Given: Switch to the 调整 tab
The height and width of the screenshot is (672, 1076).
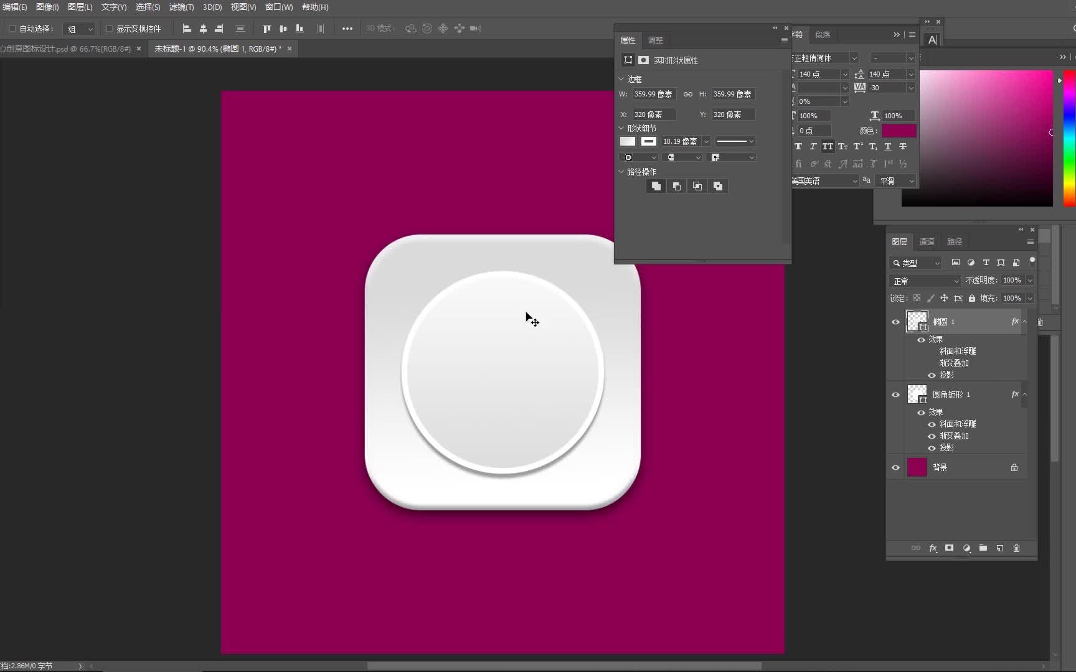Looking at the screenshot, I should click(x=656, y=40).
